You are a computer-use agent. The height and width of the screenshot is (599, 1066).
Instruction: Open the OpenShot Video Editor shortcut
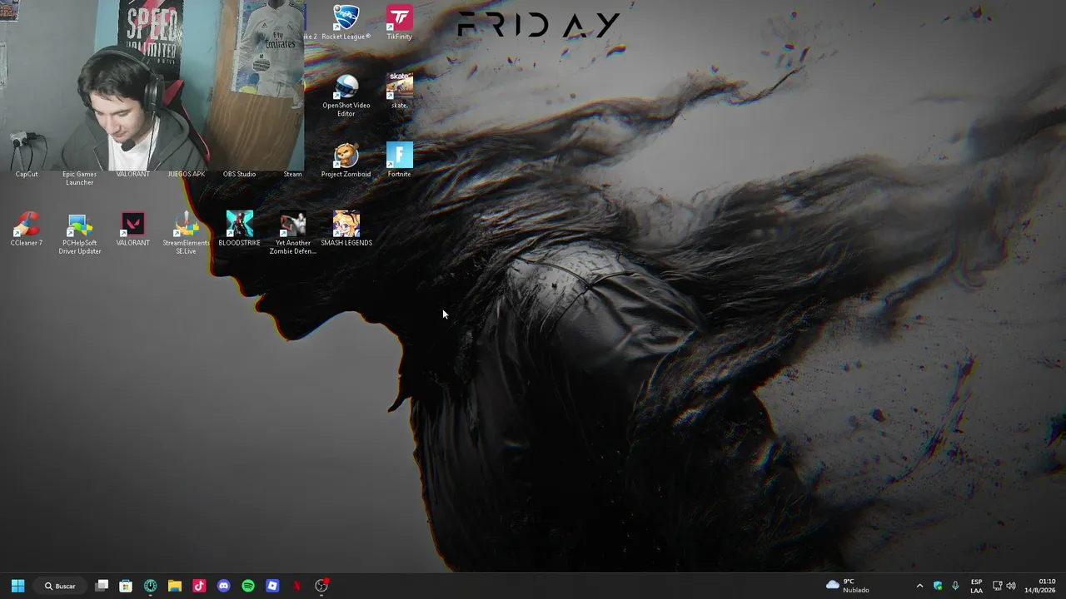346,96
